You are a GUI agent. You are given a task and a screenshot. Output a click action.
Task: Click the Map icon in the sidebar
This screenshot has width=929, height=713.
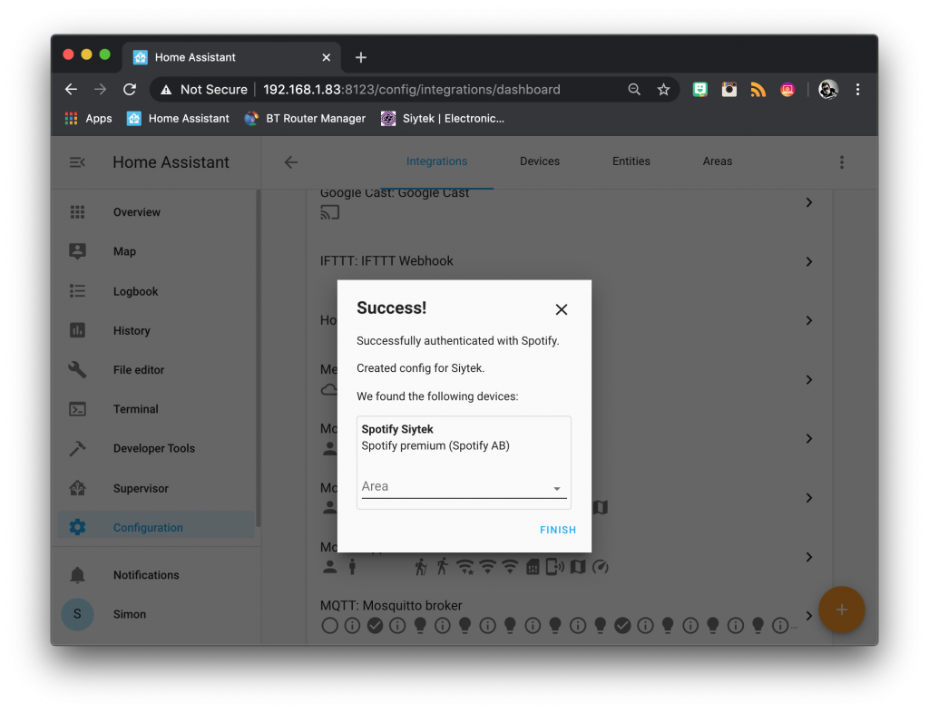coord(78,251)
